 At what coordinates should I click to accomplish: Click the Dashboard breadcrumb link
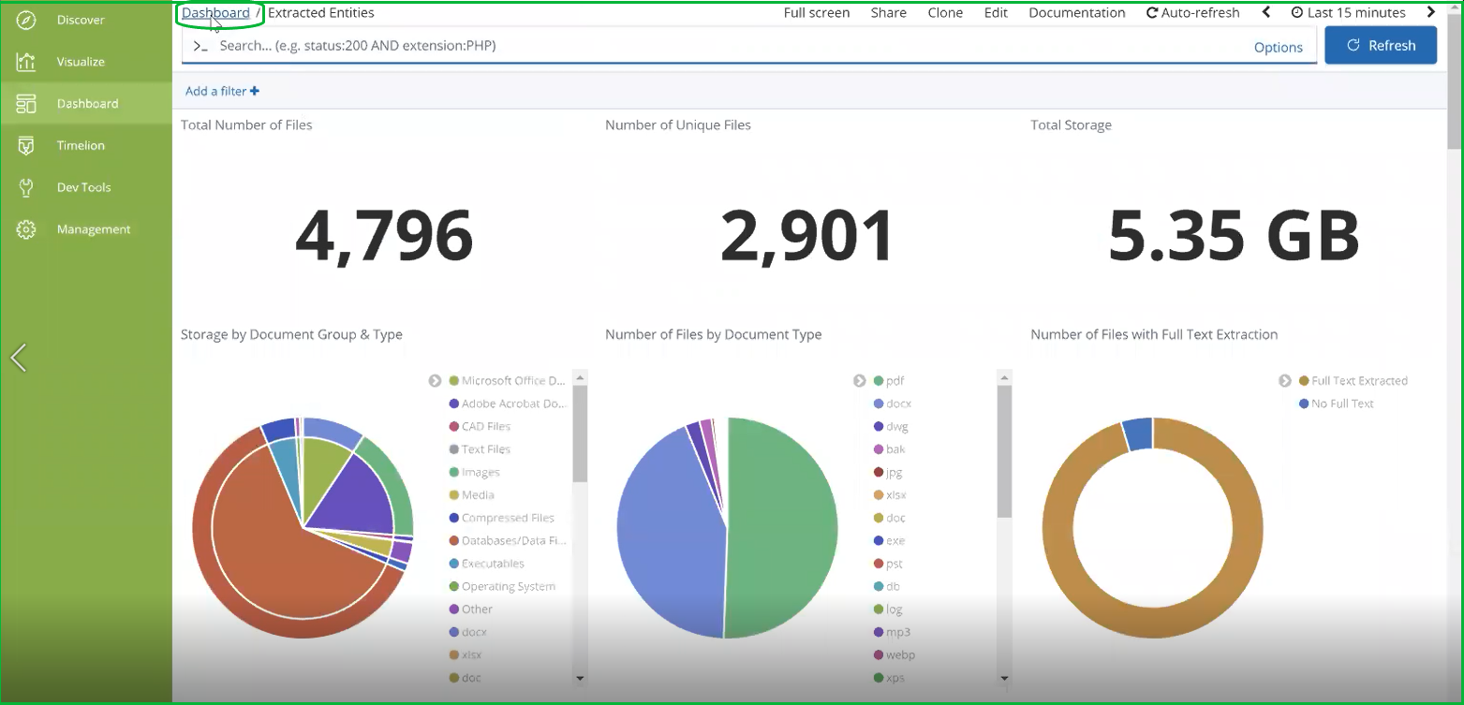coord(215,13)
